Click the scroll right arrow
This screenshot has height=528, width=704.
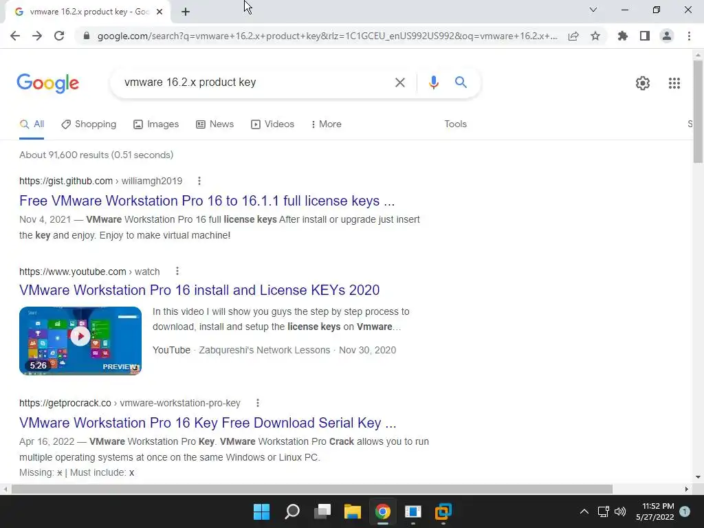point(687,489)
